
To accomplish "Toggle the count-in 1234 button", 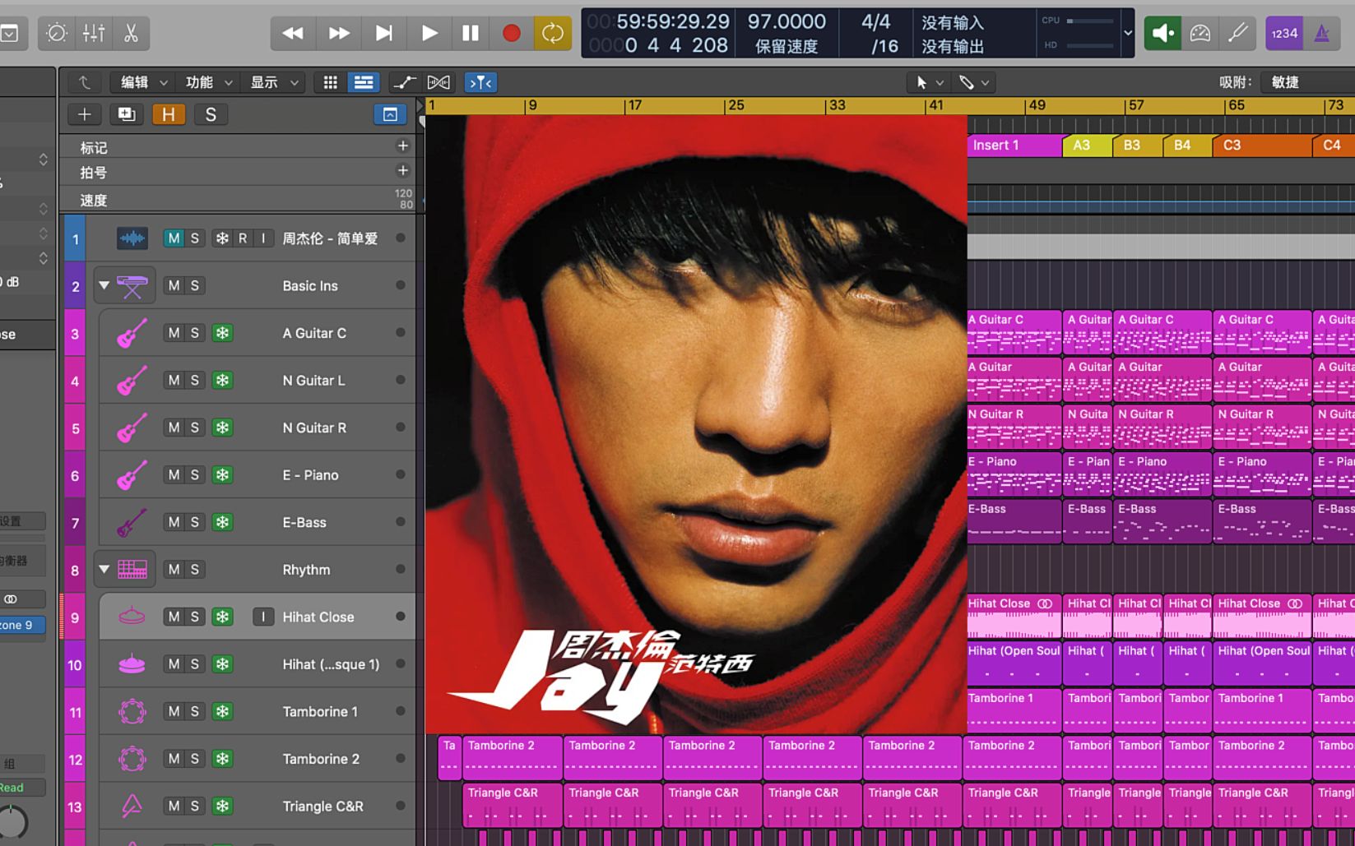I will pyautogui.click(x=1284, y=33).
